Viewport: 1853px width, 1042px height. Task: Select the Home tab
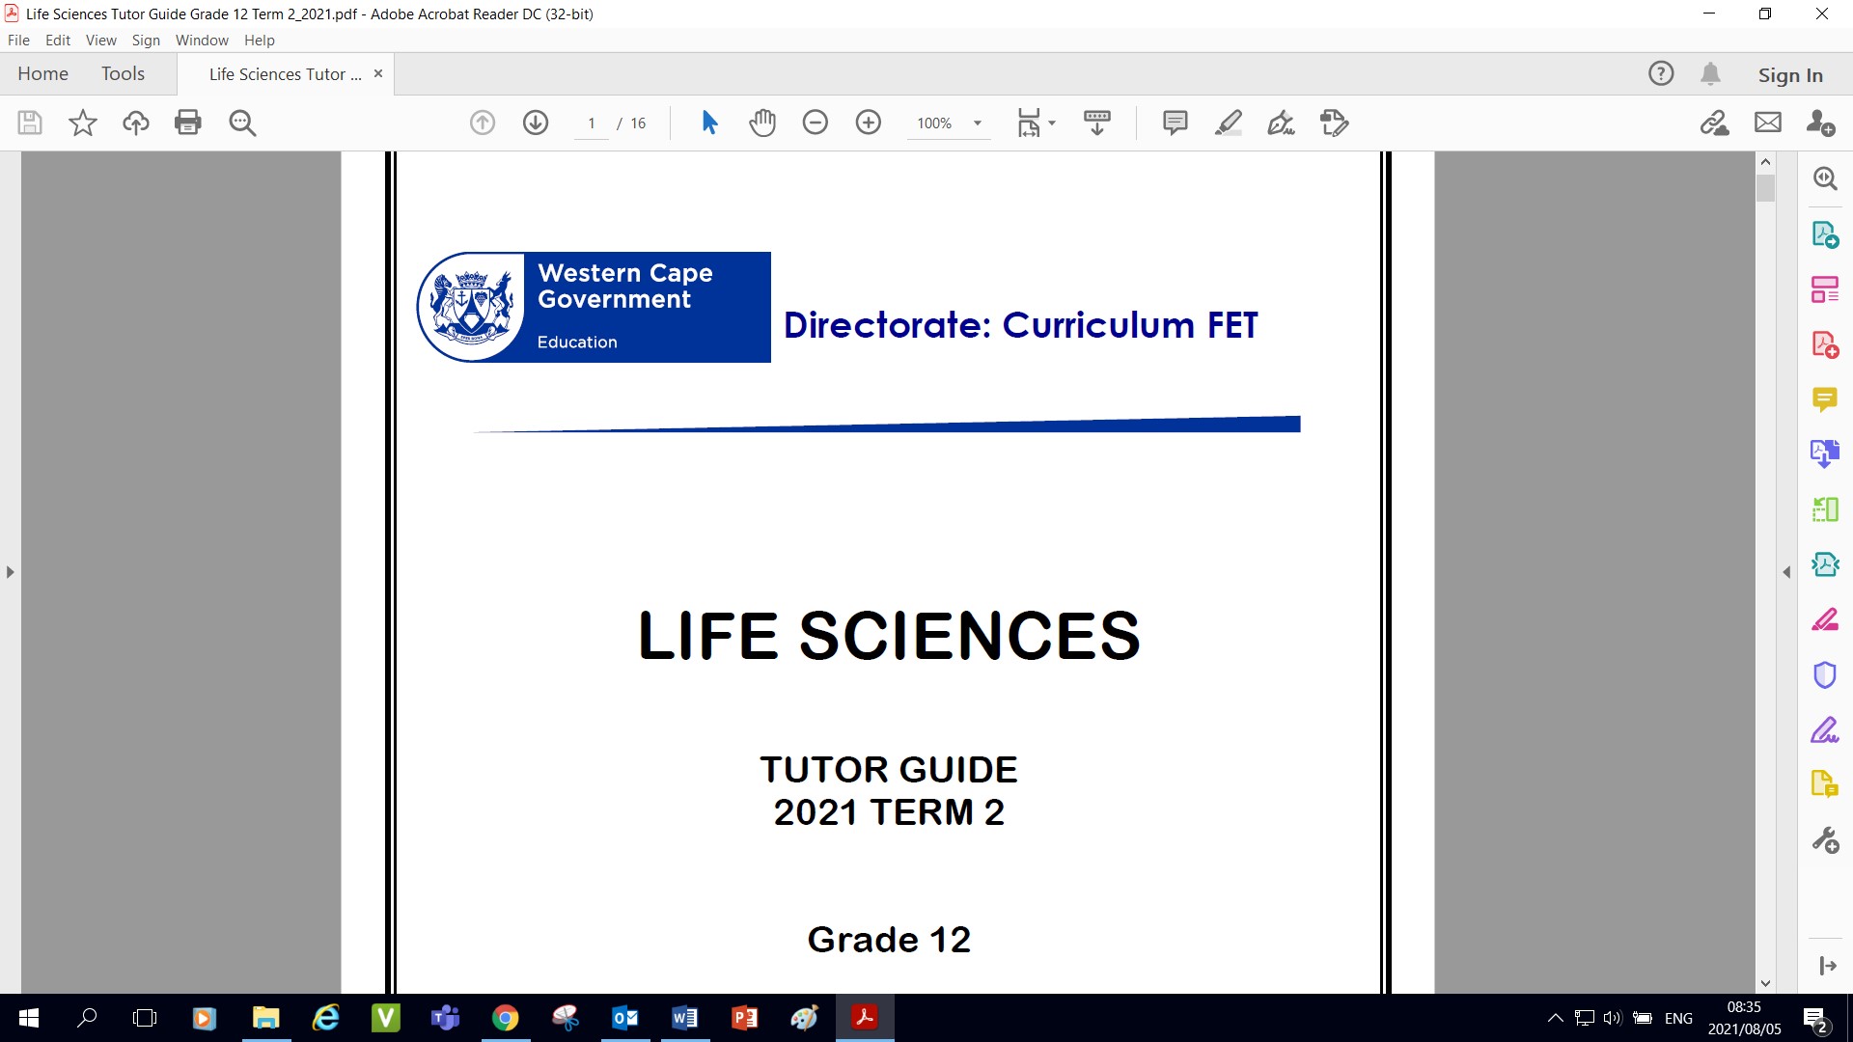pos(42,72)
